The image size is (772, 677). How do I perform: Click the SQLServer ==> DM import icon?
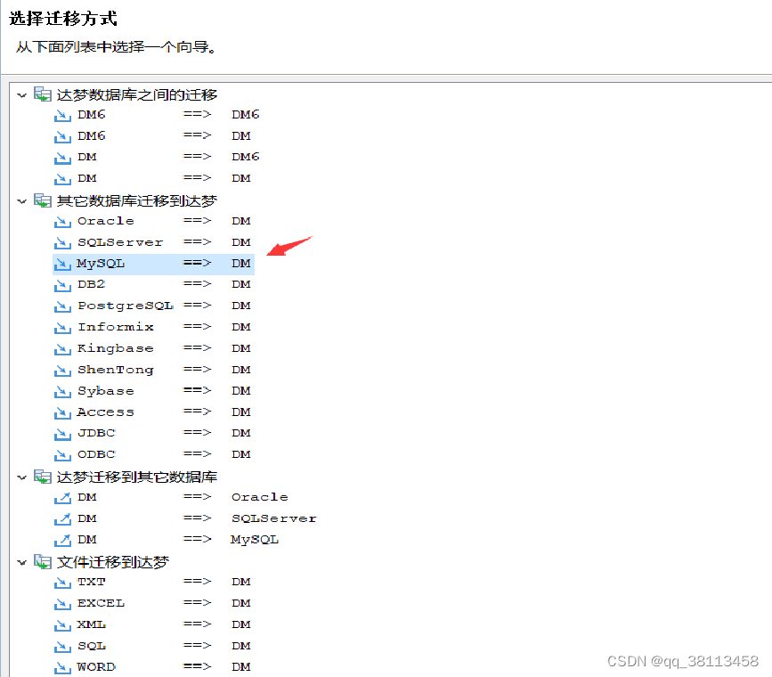pos(62,243)
